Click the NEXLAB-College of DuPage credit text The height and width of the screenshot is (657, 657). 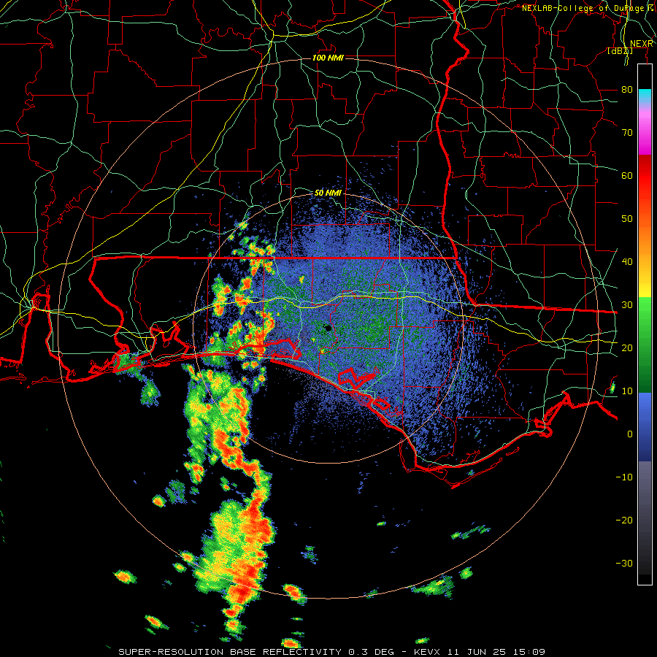point(588,8)
